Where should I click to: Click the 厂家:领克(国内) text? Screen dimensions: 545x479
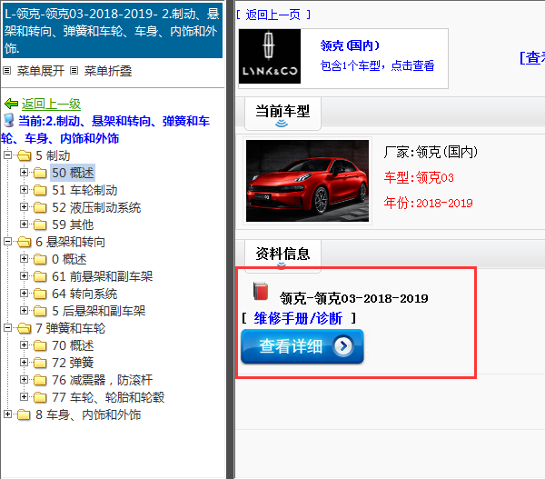click(x=431, y=152)
